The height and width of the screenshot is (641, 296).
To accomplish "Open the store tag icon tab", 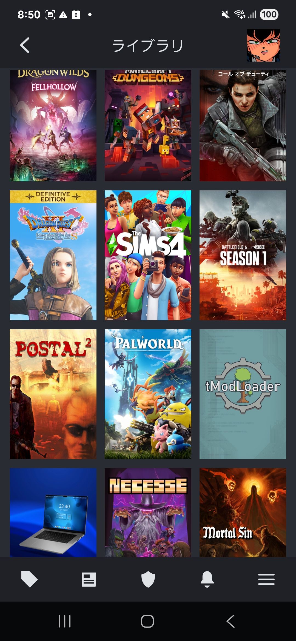I will pos(29,579).
